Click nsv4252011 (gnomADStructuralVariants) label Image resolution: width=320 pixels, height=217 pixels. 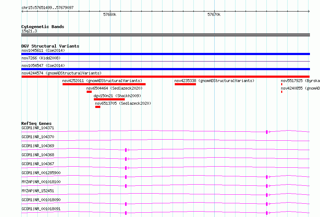pyautogui.click(x=102, y=81)
